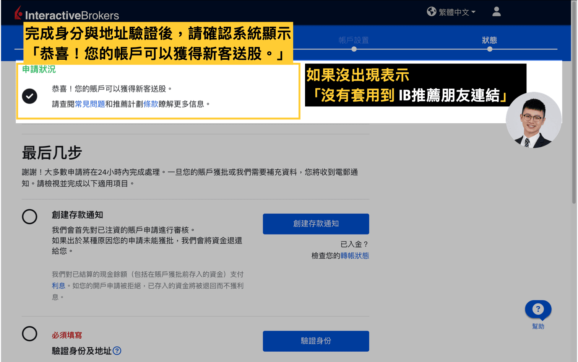Click the 帳戶設置 progress dot
Image resolution: width=578 pixels, height=362 pixels.
[x=354, y=49]
